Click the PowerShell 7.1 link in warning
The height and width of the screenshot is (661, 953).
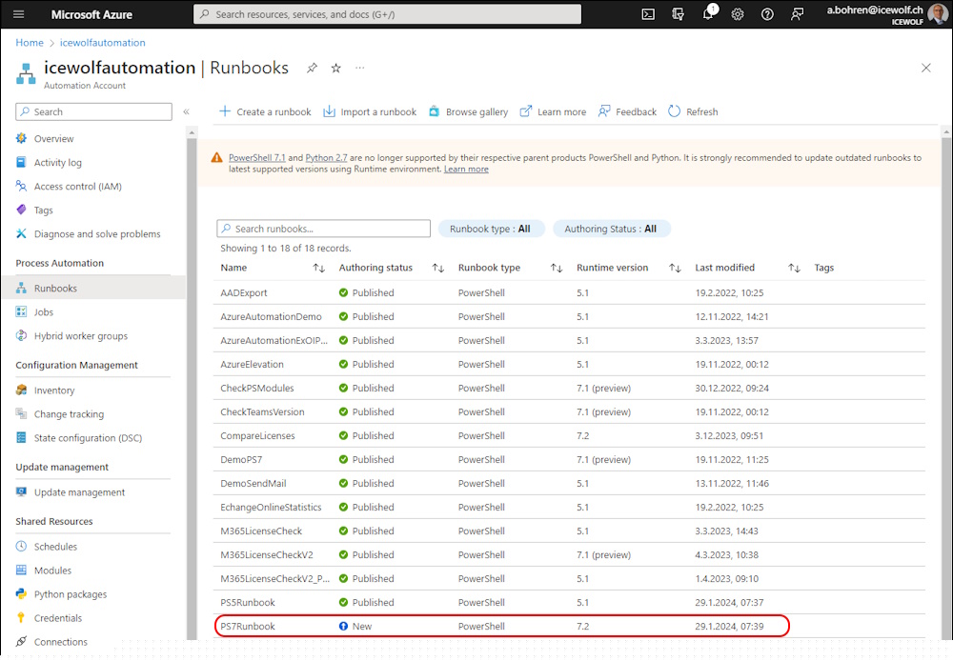pos(256,157)
